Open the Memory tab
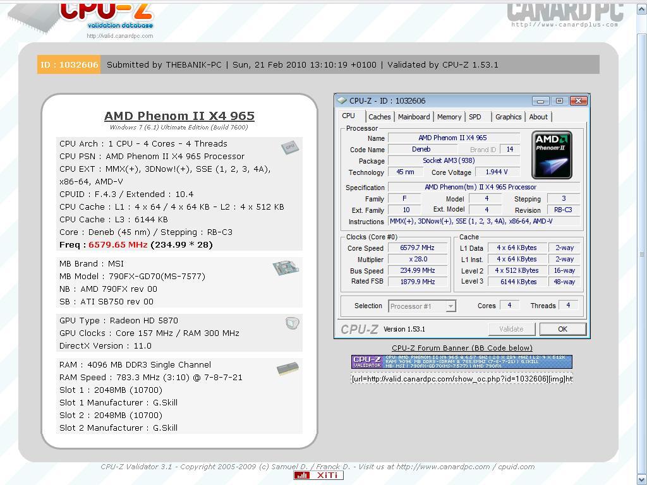The height and width of the screenshot is (485, 647). coord(449,117)
